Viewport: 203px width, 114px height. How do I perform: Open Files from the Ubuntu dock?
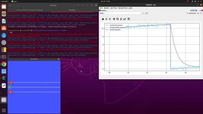(x=4, y=7)
